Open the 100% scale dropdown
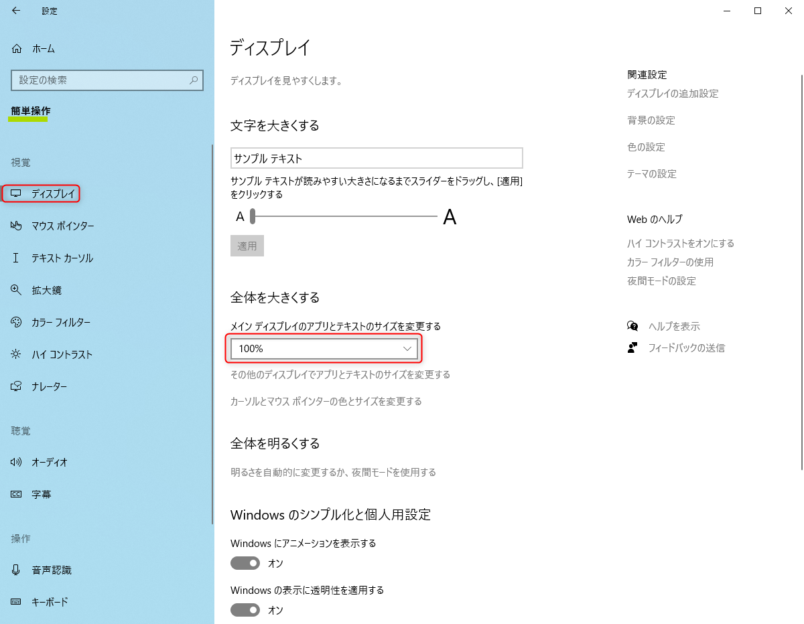 click(324, 349)
